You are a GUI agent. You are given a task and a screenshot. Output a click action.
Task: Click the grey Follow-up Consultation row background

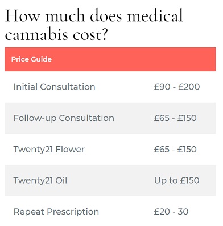pyautogui.click(x=110, y=118)
